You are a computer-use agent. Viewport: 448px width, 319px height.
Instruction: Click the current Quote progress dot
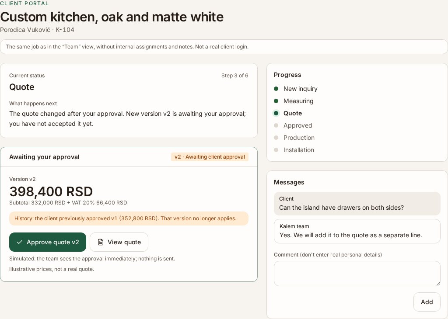276,113
